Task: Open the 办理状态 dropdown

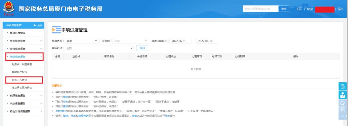Action: 82,41
